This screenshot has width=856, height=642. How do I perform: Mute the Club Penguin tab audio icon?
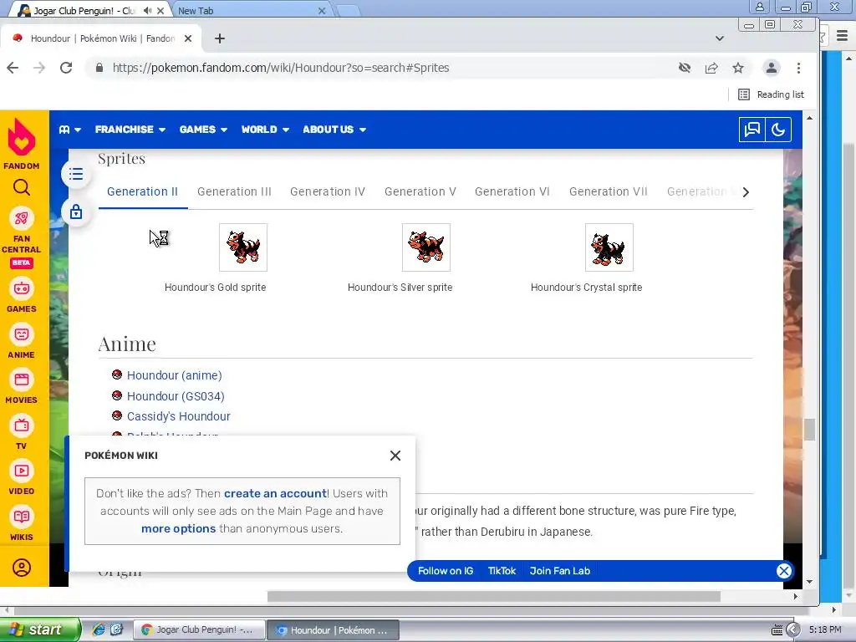click(x=147, y=10)
